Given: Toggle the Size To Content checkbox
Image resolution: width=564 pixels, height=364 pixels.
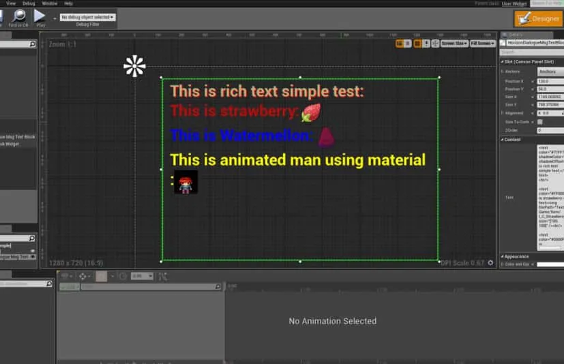Looking at the screenshot, I should coord(539,122).
